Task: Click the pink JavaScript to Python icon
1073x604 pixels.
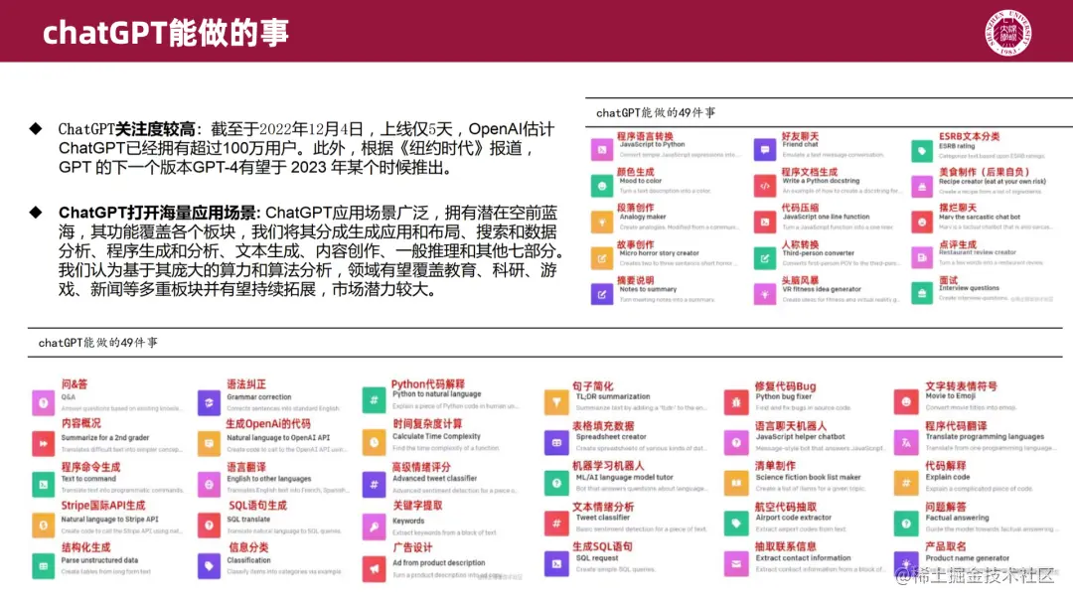Action: point(602,150)
